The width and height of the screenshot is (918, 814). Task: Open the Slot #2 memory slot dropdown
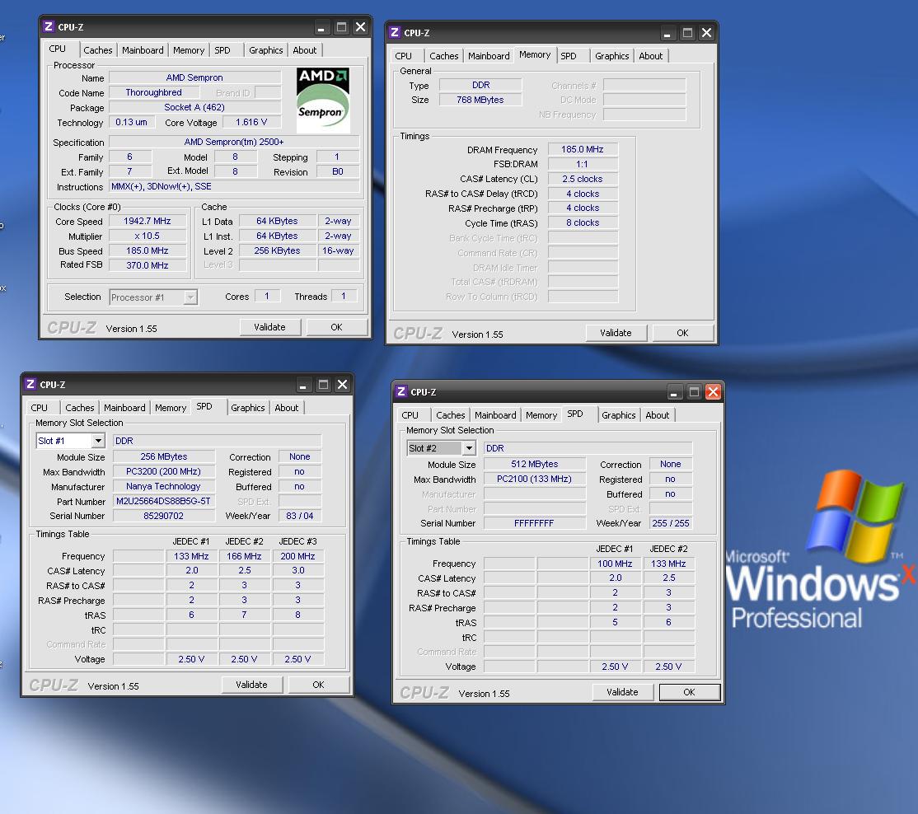point(468,448)
